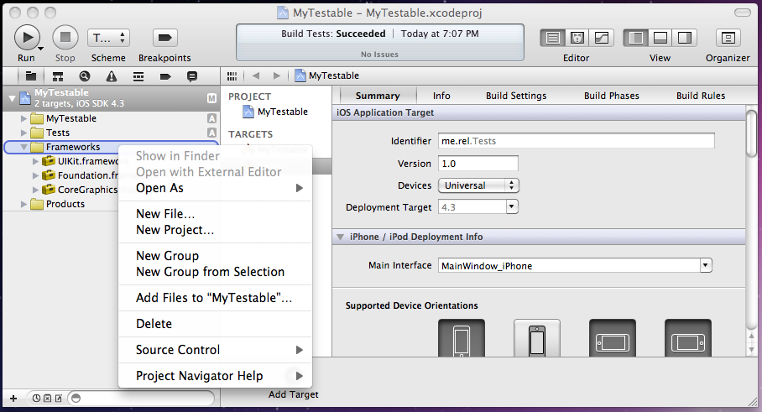The image size is (762, 412).
Task: Choose Delete from context menu
Action: coord(215,324)
